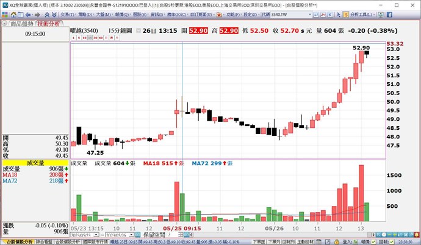Image resolution: width=421 pixels, height=245 pixels.
Task: Open the 綜合看盤 bottom tab
Action: click(45, 242)
